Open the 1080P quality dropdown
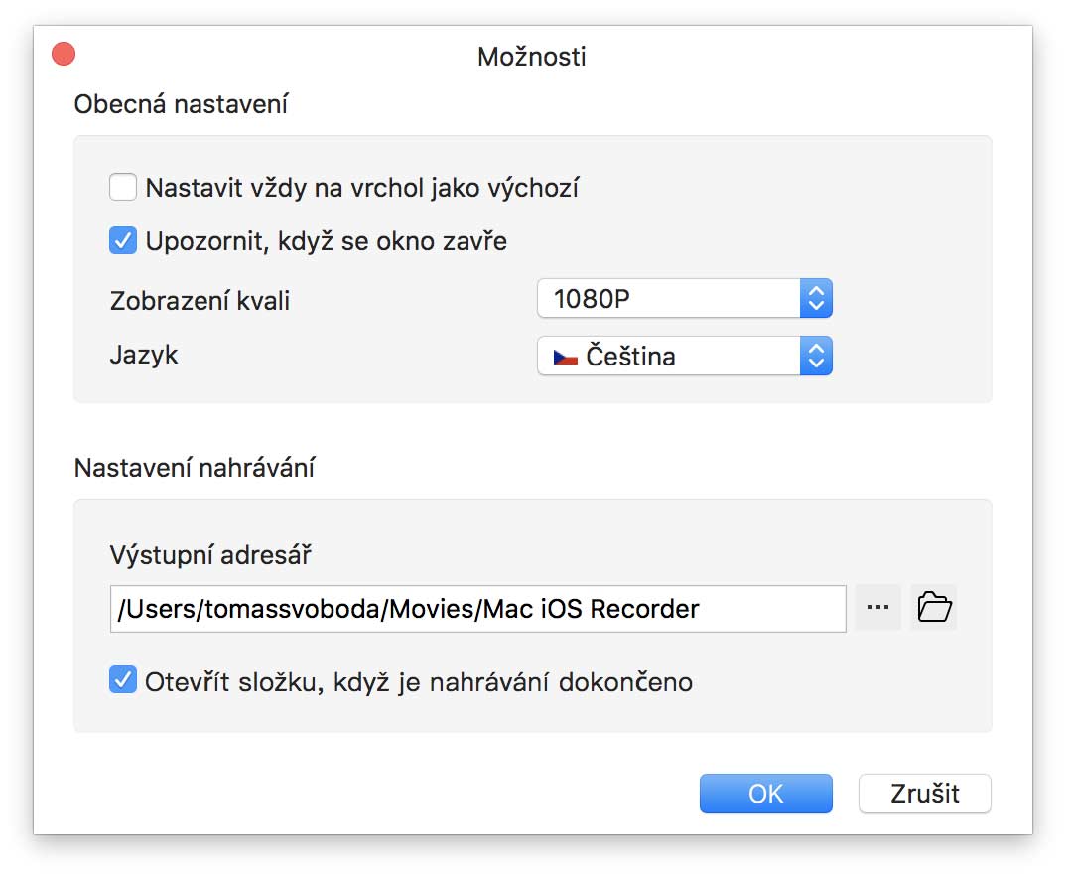1066x876 pixels. pyautogui.click(x=668, y=299)
